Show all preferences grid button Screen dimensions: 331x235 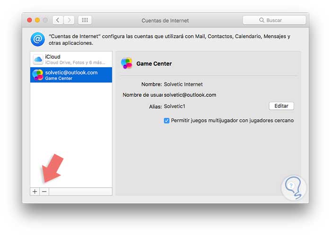pos(85,20)
